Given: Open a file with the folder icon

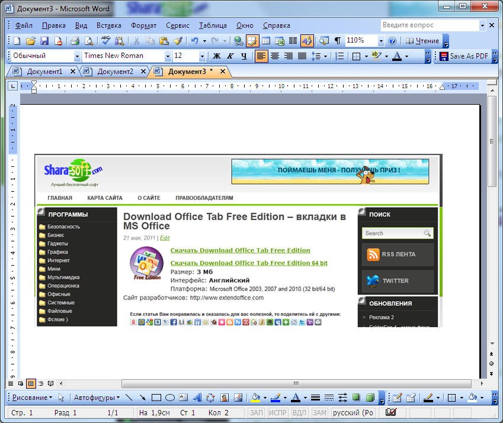Looking at the screenshot, I should (30, 41).
